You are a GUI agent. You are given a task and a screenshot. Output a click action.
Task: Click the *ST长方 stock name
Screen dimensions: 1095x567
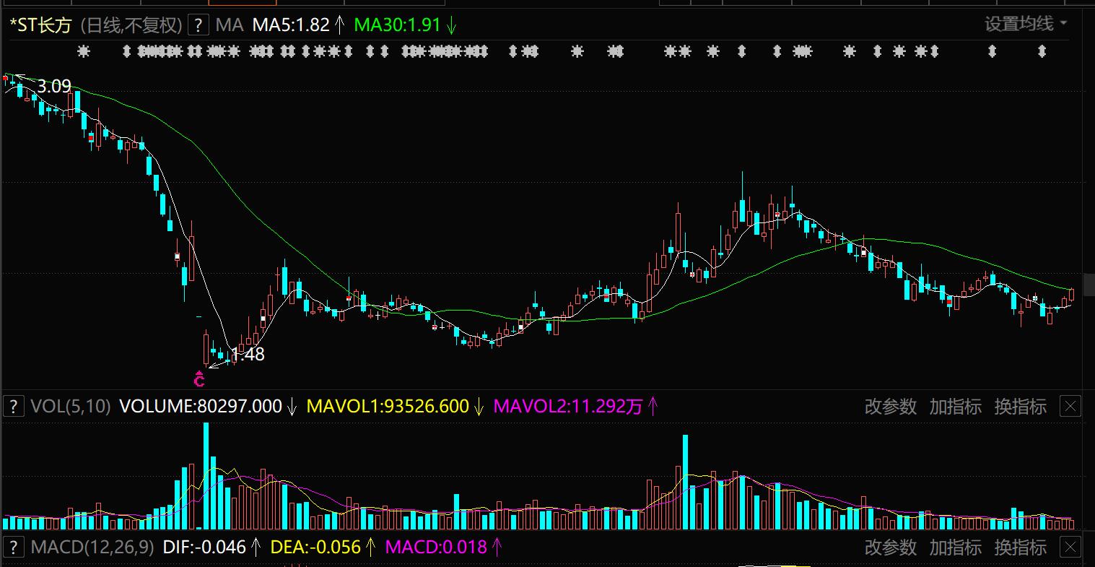[40, 25]
